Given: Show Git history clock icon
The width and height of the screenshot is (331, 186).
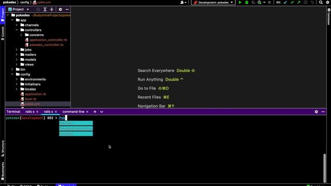Looking at the screenshot, I should (306, 3).
